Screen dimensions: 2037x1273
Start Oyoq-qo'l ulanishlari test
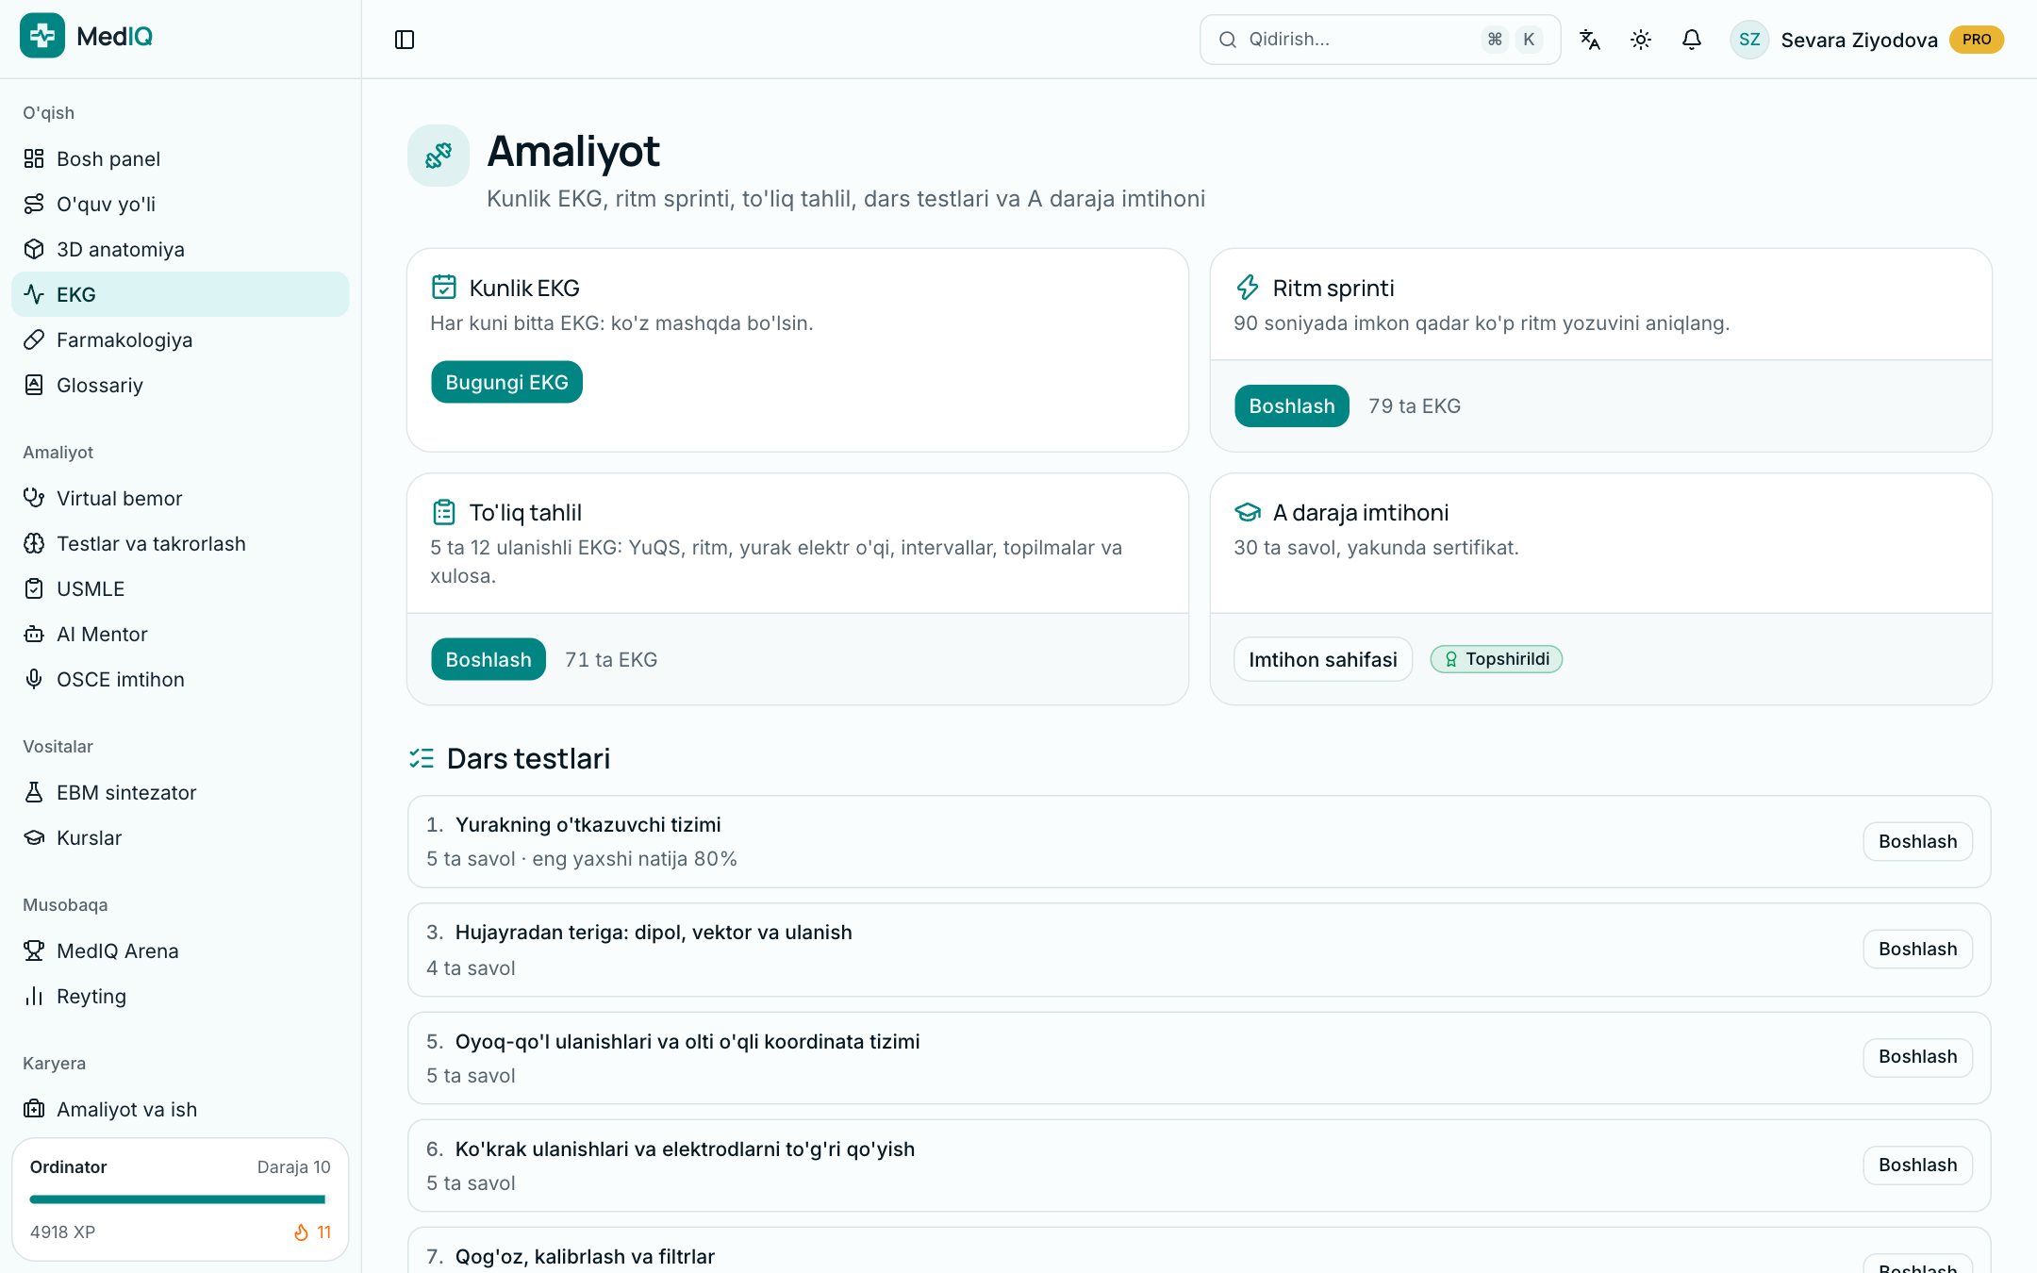[1917, 1056]
